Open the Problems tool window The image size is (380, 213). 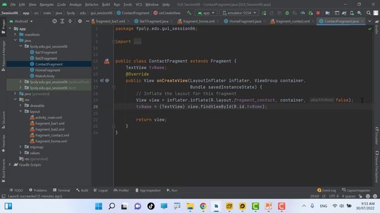point(38,191)
